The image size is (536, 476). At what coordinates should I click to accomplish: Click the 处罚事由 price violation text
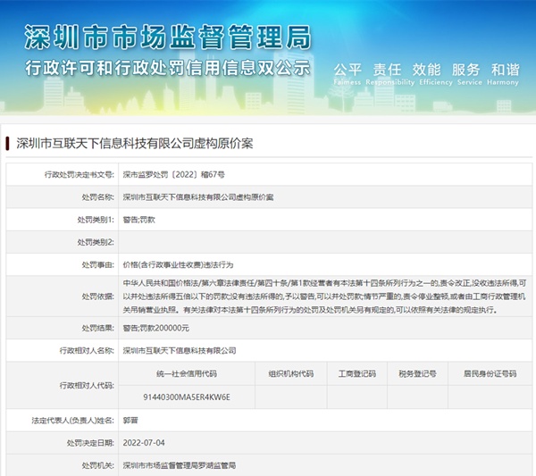pos(177,264)
